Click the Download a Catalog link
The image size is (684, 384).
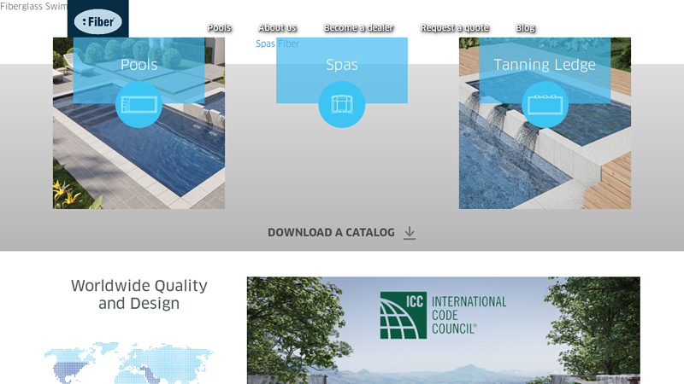coord(331,232)
